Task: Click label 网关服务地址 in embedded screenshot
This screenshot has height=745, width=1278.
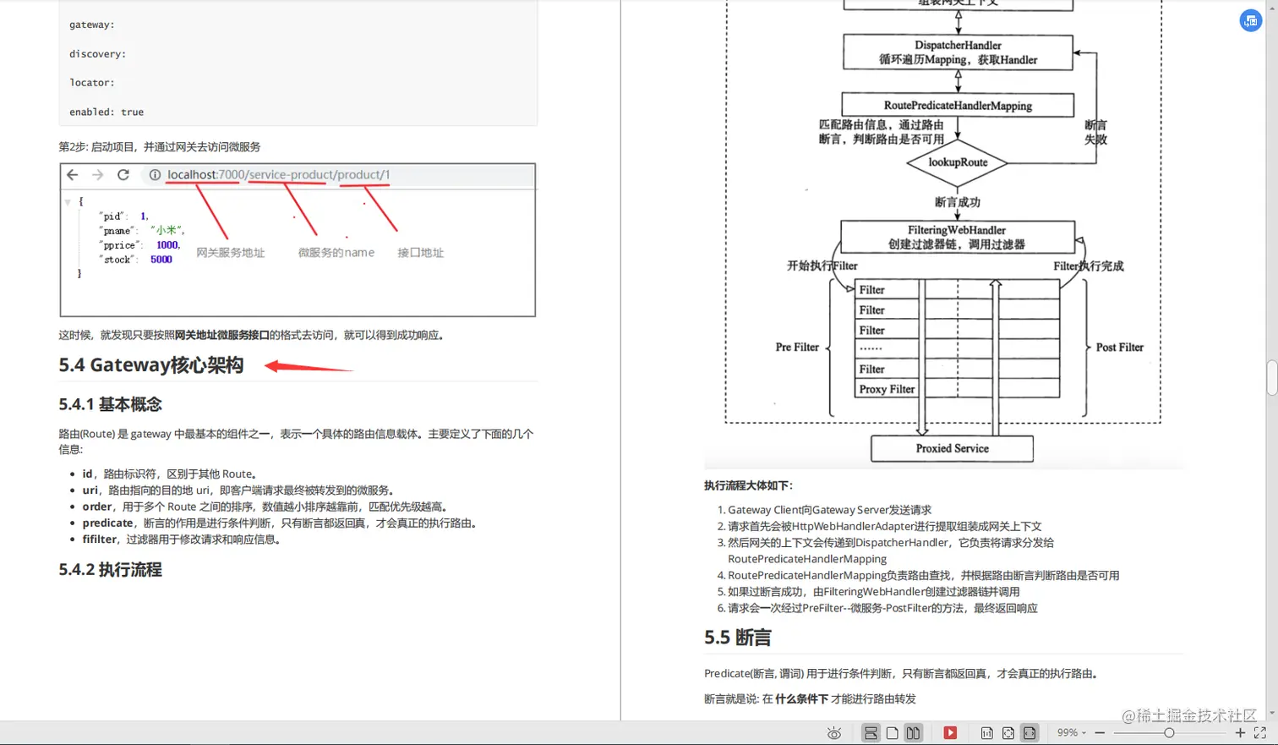Action: (x=231, y=253)
